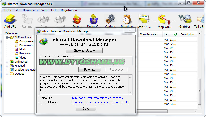The width and height of the screenshot is (206, 117).
Task: Select the Programs category icon
Action: [16, 53]
